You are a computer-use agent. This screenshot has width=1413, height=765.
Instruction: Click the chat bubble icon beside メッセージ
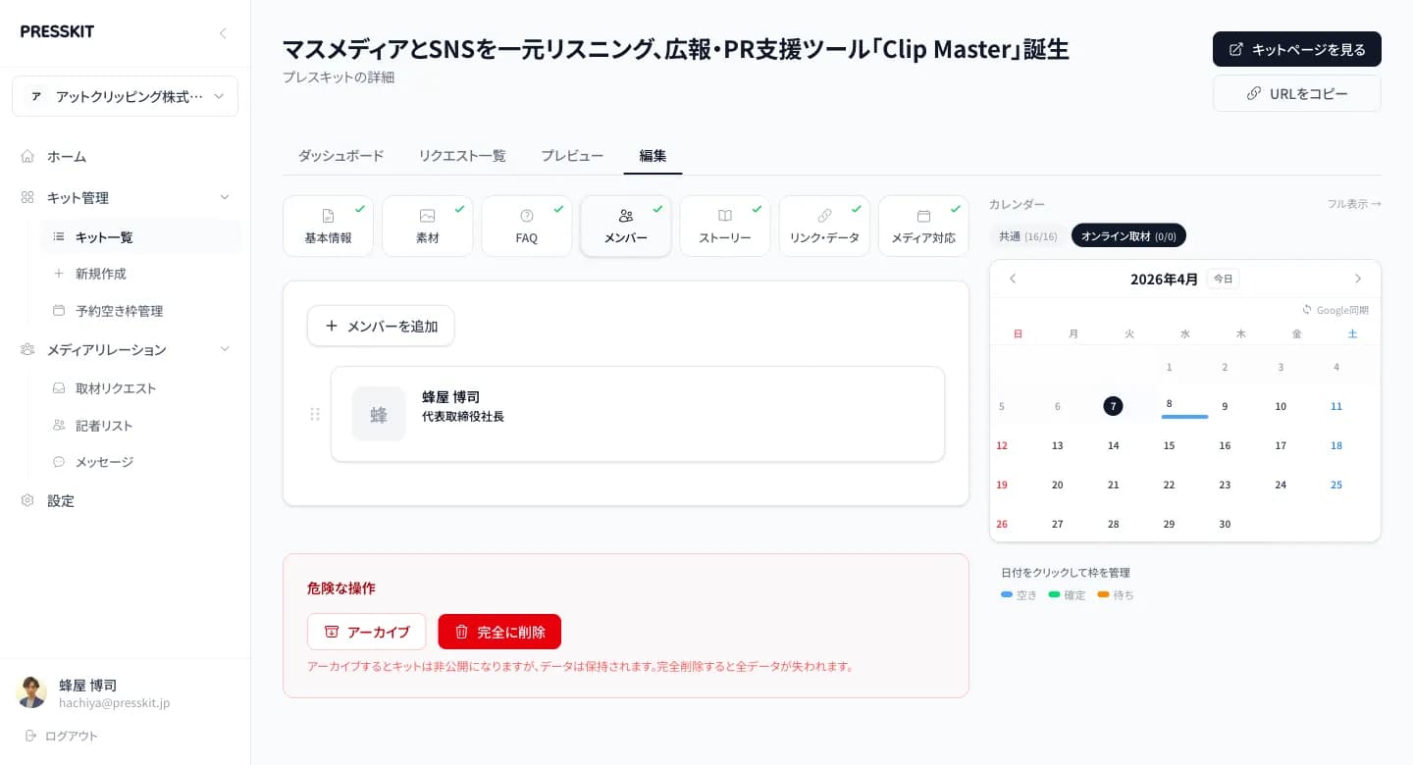59,461
